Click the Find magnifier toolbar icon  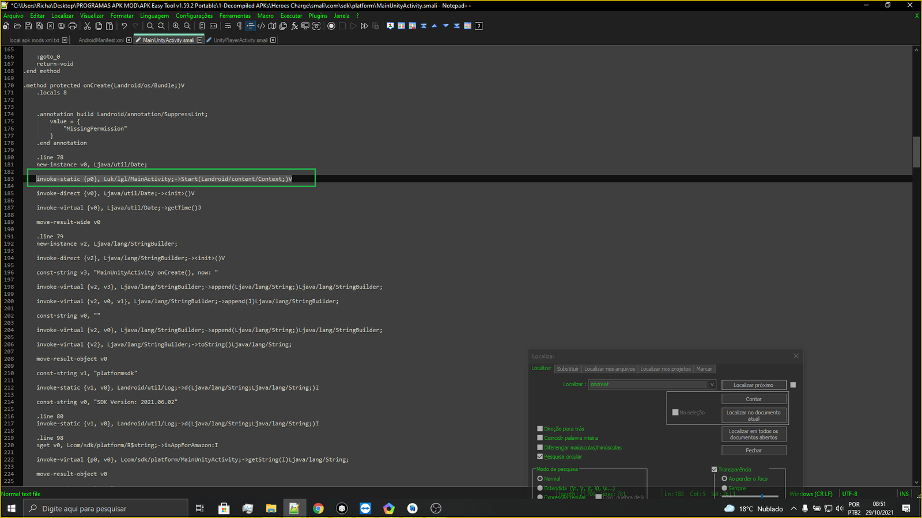pos(150,26)
